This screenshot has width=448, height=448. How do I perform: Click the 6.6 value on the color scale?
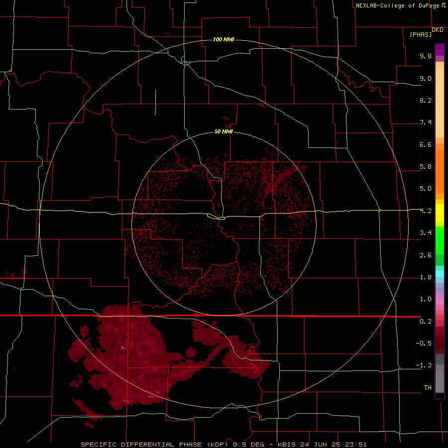pyautogui.click(x=426, y=144)
